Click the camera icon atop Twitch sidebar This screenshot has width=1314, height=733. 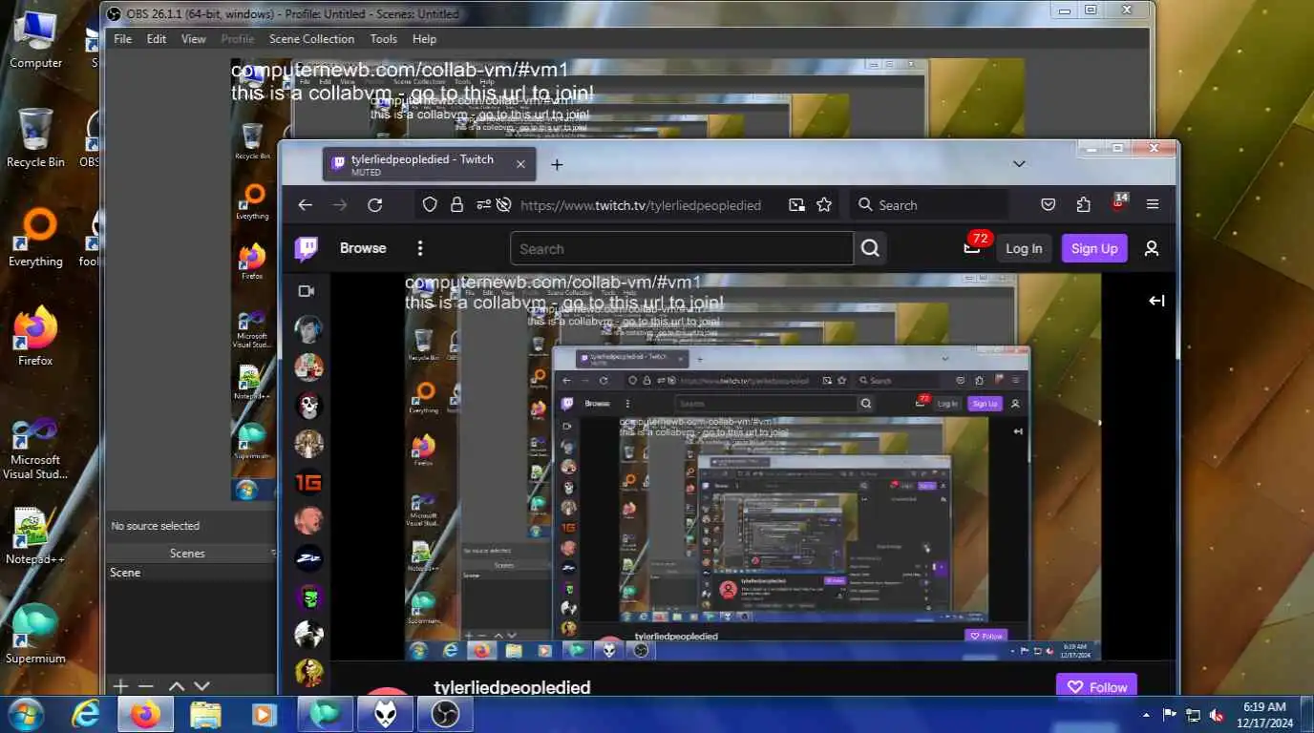[x=307, y=291]
